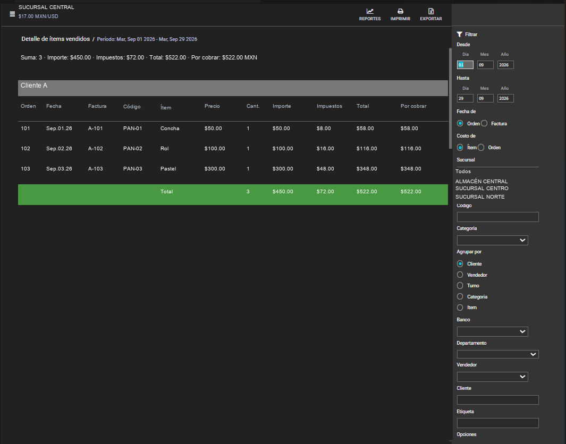This screenshot has height=444, width=566.
Task: Click invoice A-101 cell
Action: tap(95, 129)
